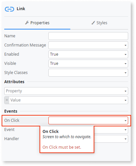
Task: Expand the Visible dropdown showing True
Action: (x=88, y=64)
